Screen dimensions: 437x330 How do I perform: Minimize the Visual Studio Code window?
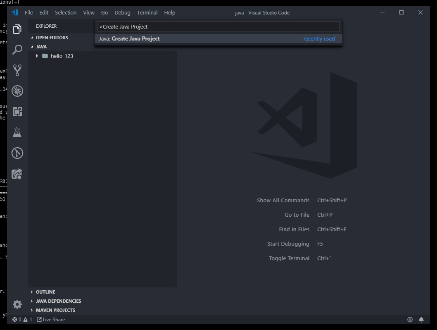382,12
